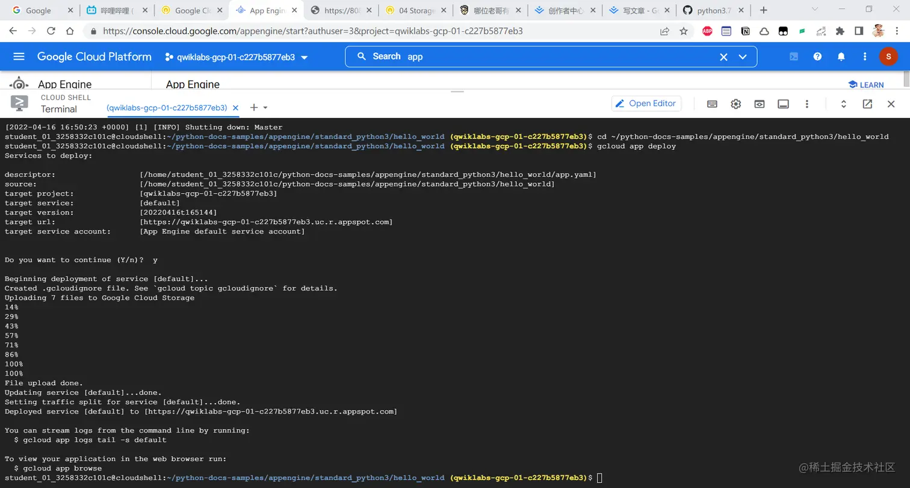Click the appspot.com target url text
Image resolution: width=910 pixels, height=488 pixels.
[266, 222]
